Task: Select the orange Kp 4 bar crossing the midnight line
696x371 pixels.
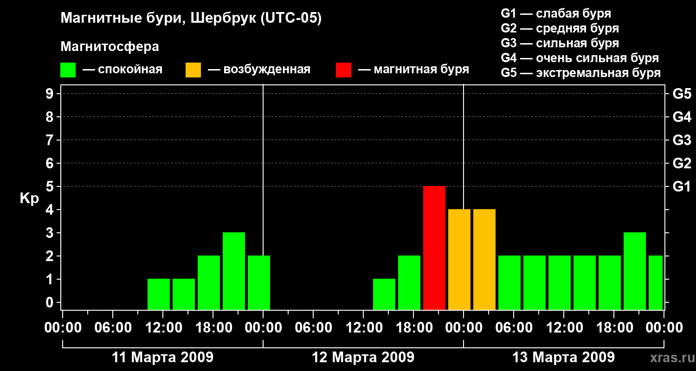Action: (459, 260)
